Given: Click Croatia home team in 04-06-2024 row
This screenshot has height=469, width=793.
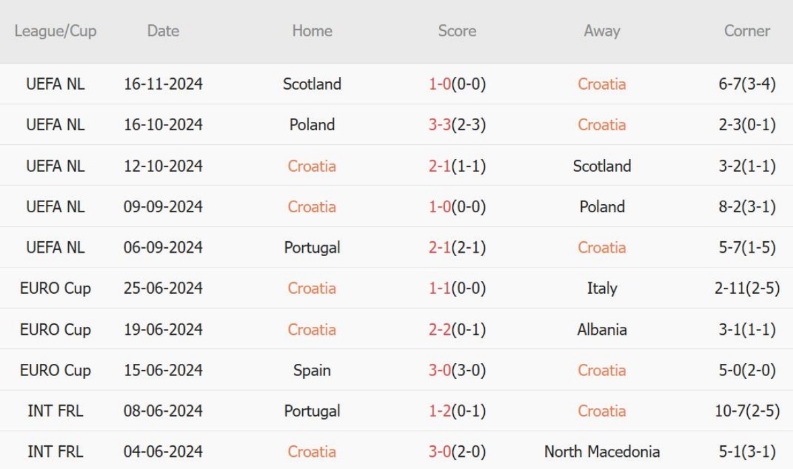Looking at the screenshot, I should pyautogui.click(x=312, y=451).
